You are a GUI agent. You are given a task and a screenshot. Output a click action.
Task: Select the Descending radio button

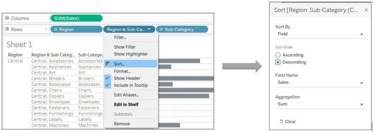(278, 62)
